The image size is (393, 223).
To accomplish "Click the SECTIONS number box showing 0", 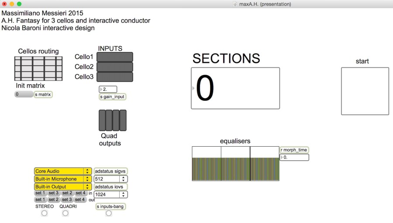I will tap(235, 88).
